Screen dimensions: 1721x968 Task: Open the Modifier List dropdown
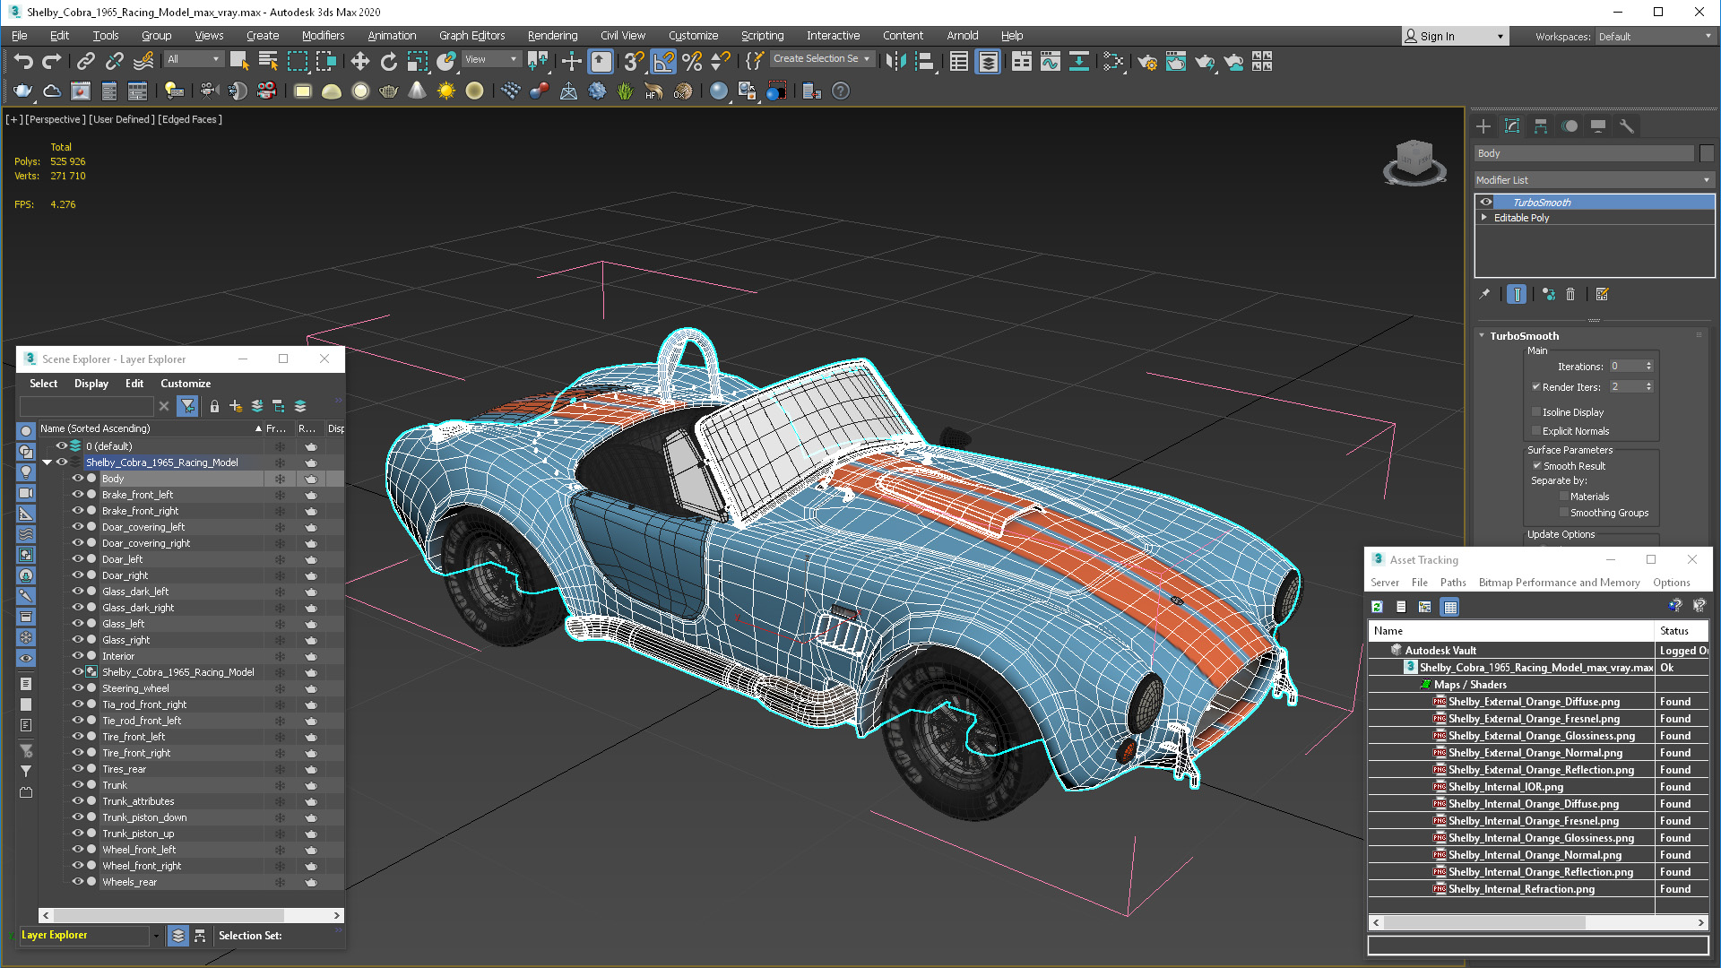tap(1594, 180)
